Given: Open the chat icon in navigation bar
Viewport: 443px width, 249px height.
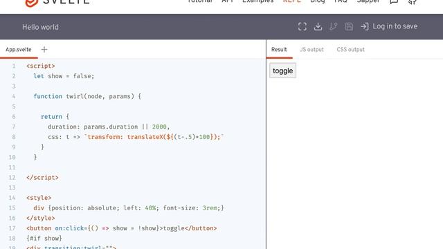Looking at the screenshot, I should [x=394, y=1].
